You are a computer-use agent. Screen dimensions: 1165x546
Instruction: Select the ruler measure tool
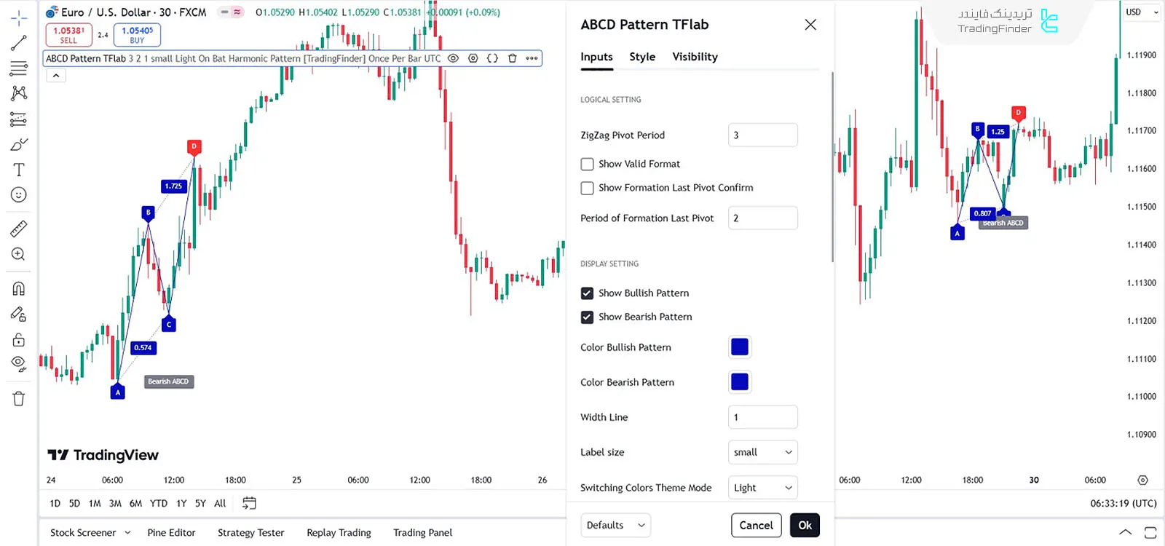[x=19, y=229]
